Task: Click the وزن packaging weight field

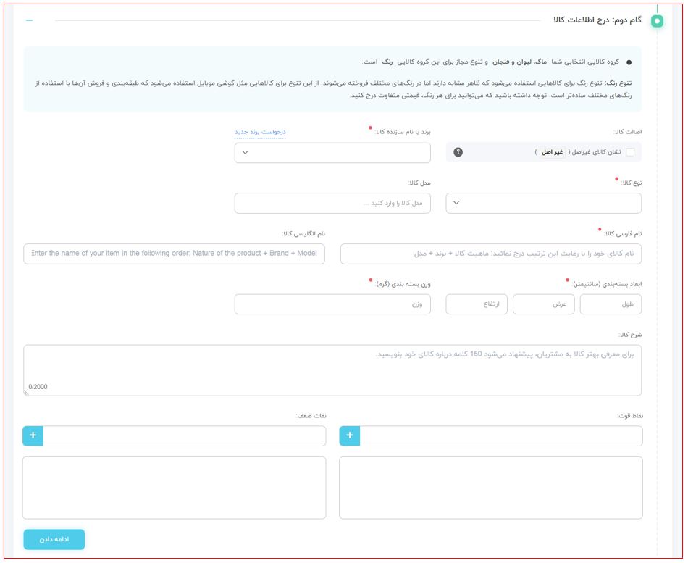Action: pos(332,304)
